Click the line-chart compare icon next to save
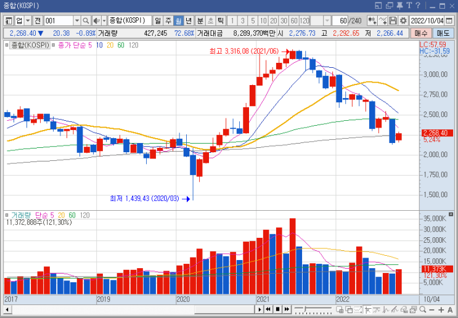 pos(383,21)
